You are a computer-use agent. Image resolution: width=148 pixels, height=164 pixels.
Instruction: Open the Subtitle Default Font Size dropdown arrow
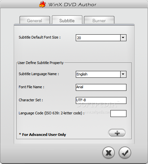pos(123,38)
